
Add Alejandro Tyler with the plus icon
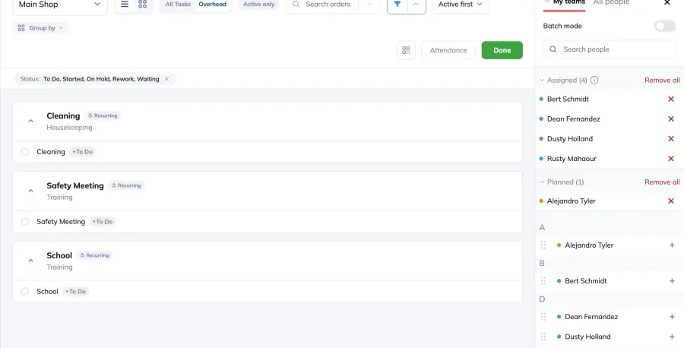[x=672, y=245]
